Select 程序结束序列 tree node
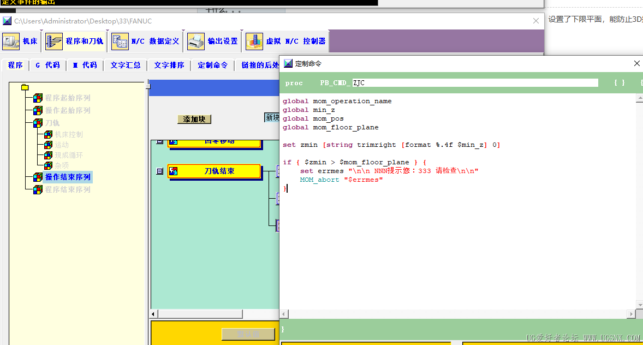The image size is (643, 345). (68, 189)
